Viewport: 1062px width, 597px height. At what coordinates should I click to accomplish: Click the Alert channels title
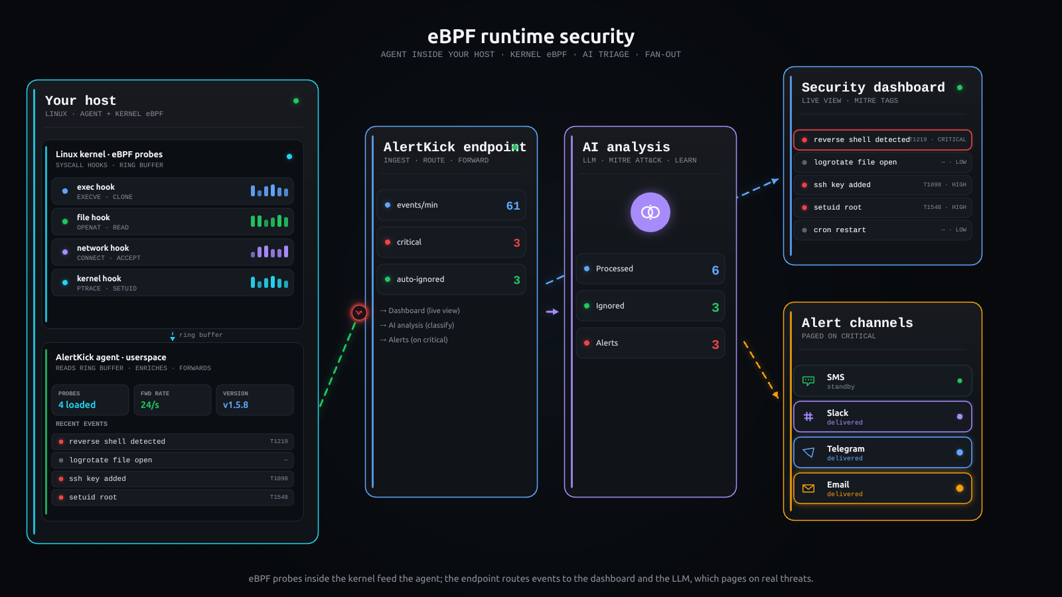(857, 323)
